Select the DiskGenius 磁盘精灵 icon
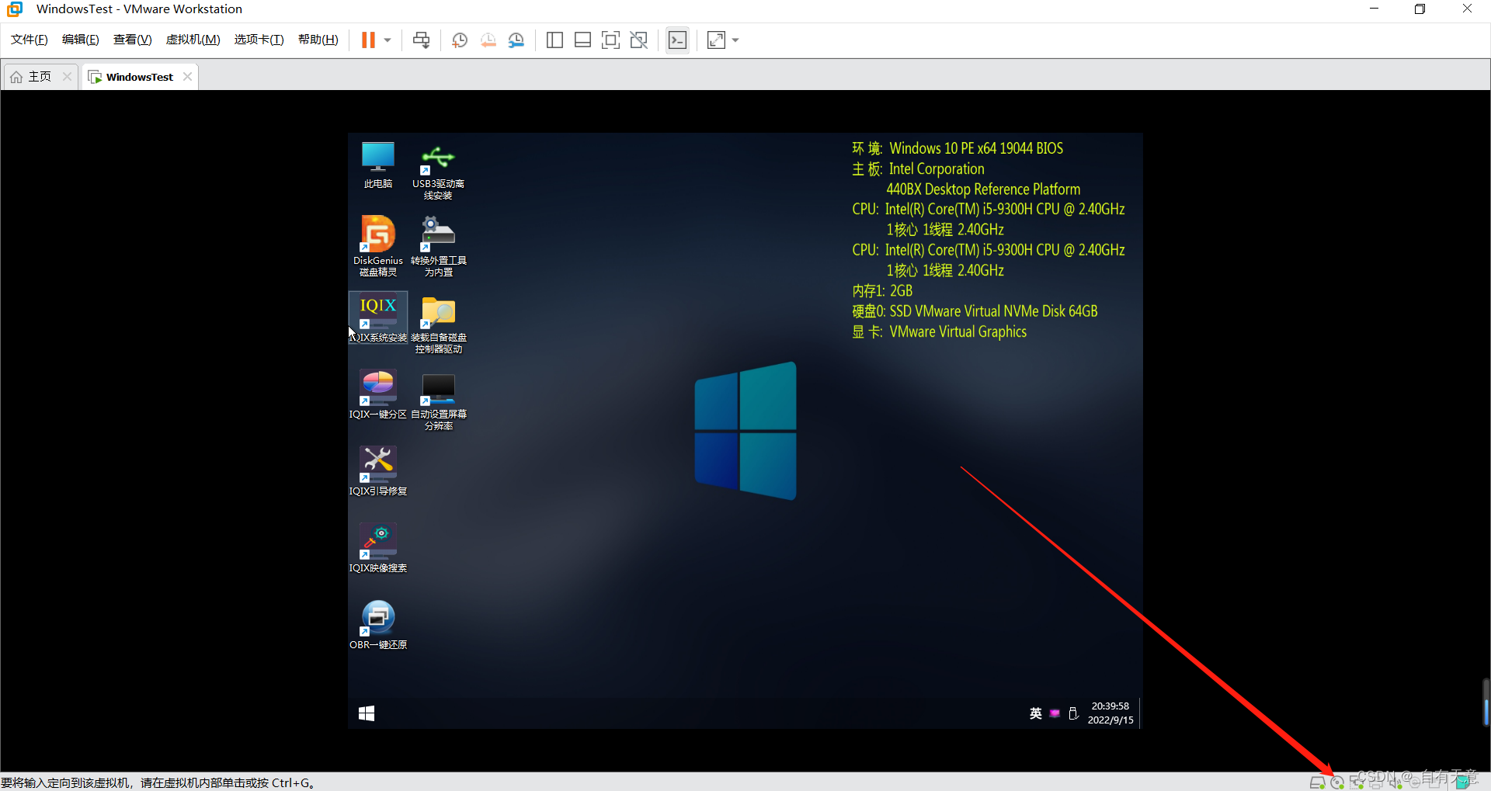This screenshot has height=791, width=1491. 378,246
